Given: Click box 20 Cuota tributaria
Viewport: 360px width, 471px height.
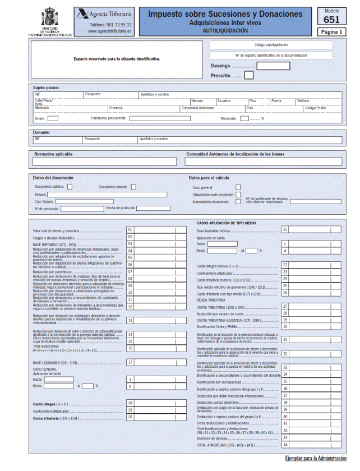Looking at the screenshot, I should [x=160, y=417].
